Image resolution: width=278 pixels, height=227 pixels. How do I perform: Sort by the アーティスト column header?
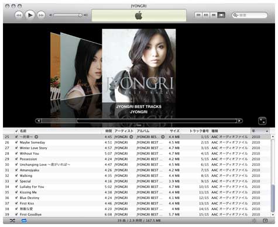pos(123,131)
